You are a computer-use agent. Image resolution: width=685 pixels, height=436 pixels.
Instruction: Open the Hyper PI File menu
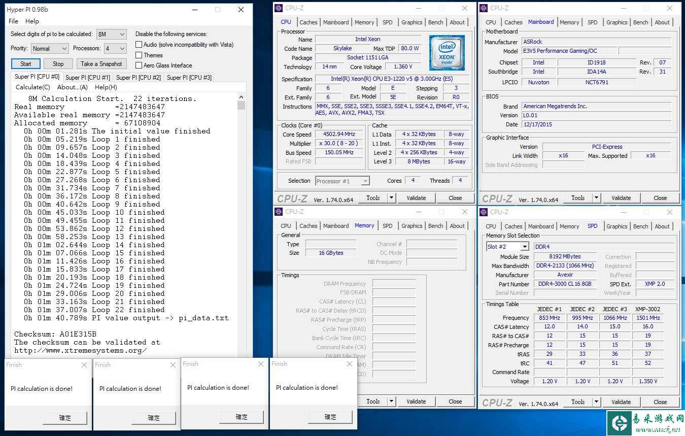pos(14,21)
